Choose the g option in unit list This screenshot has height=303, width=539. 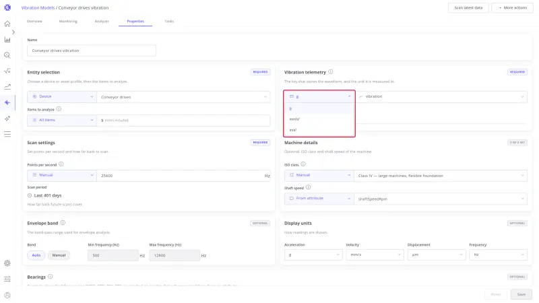pyautogui.click(x=319, y=108)
